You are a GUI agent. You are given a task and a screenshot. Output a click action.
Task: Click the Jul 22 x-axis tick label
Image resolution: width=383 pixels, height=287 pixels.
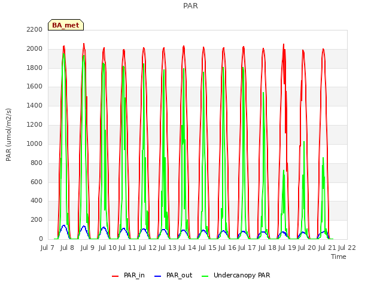347,248
